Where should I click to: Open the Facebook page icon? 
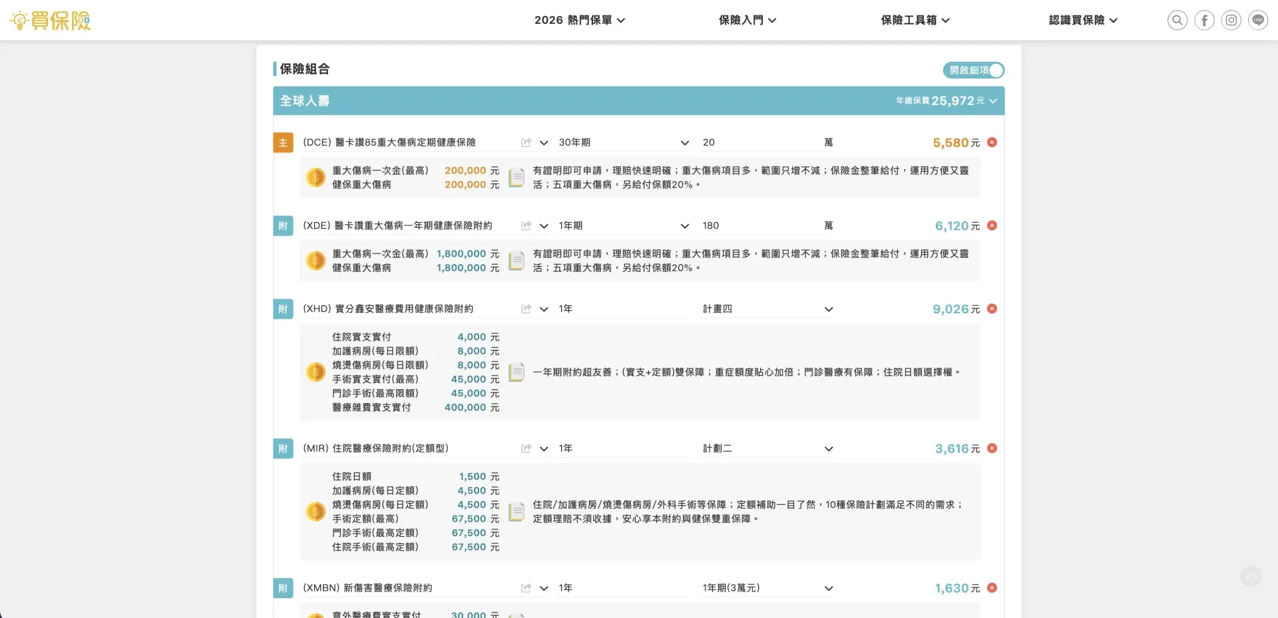pos(1204,20)
